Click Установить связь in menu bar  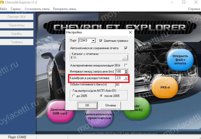coord(37,9)
